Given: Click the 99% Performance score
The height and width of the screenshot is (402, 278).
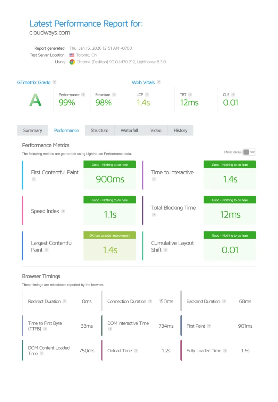Looking at the screenshot, I should click(67, 102).
